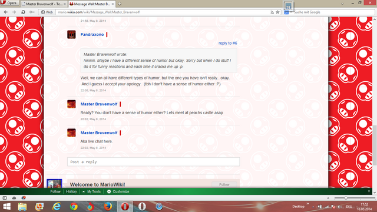Bookmark page with the star icon
Viewport: 377px width, 212px height.
(x=277, y=12)
